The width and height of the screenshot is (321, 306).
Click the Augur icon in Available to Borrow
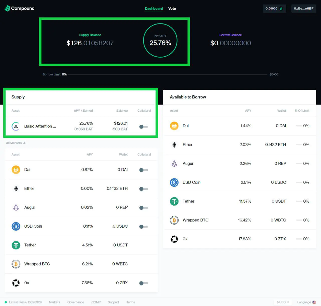[174, 164]
